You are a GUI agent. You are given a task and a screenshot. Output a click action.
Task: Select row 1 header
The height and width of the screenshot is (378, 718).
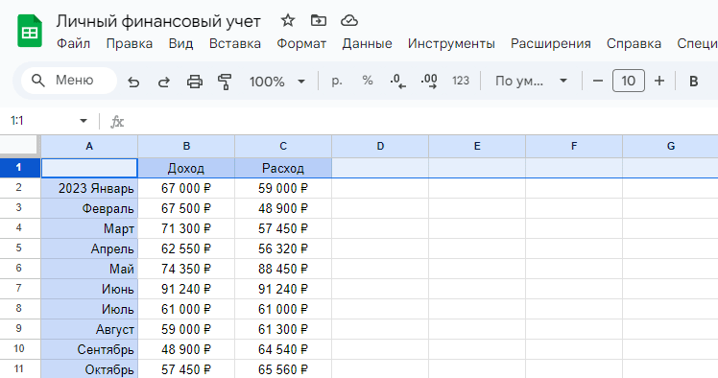[x=20, y=168]
